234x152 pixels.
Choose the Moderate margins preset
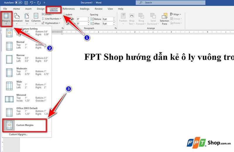[27, 72]
